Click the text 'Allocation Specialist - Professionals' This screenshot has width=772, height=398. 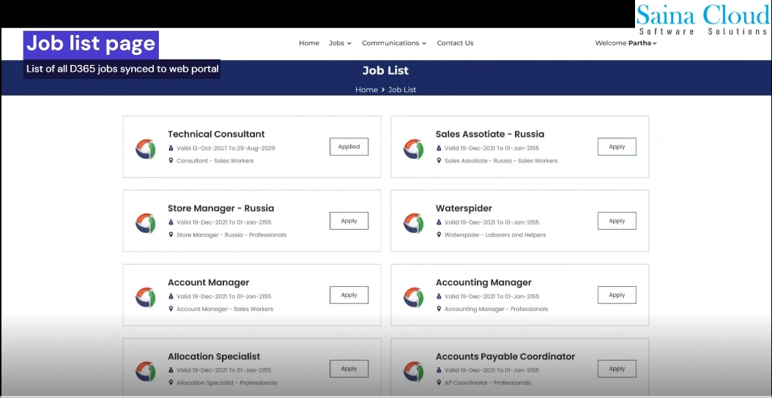coord(226,383)
